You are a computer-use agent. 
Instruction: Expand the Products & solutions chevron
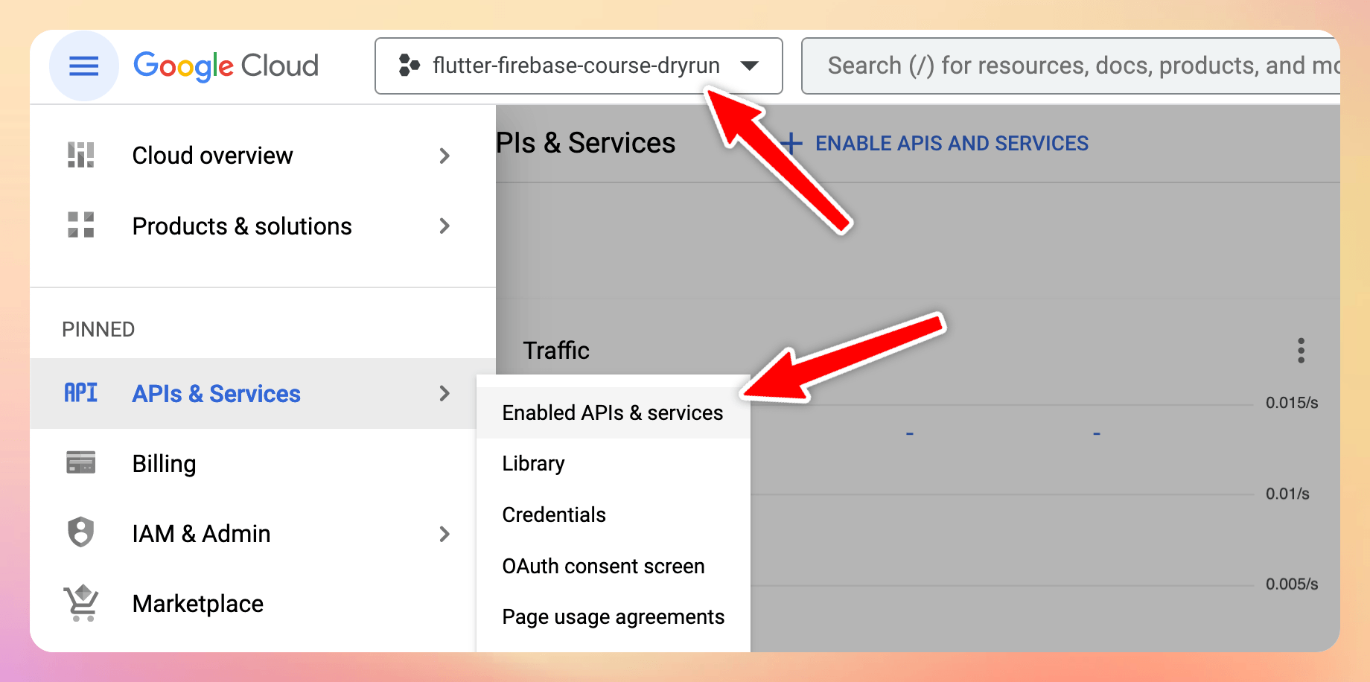point(445,226)
